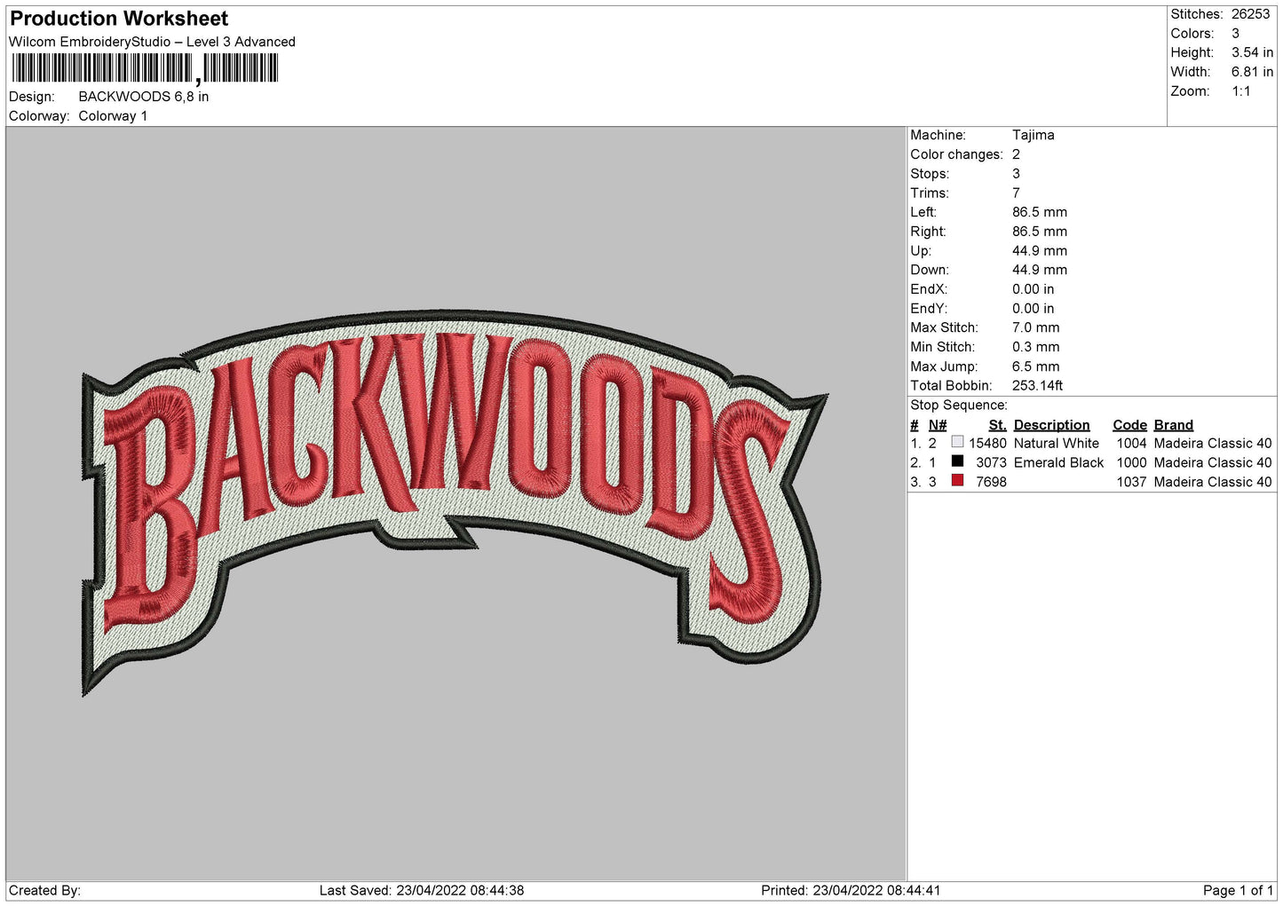The width and height of the screenshot is (1283, 906).
Task: Click 'Wilcom EmbroideryStudio – Level 3 Advanced' text
Action: [152, 42]
